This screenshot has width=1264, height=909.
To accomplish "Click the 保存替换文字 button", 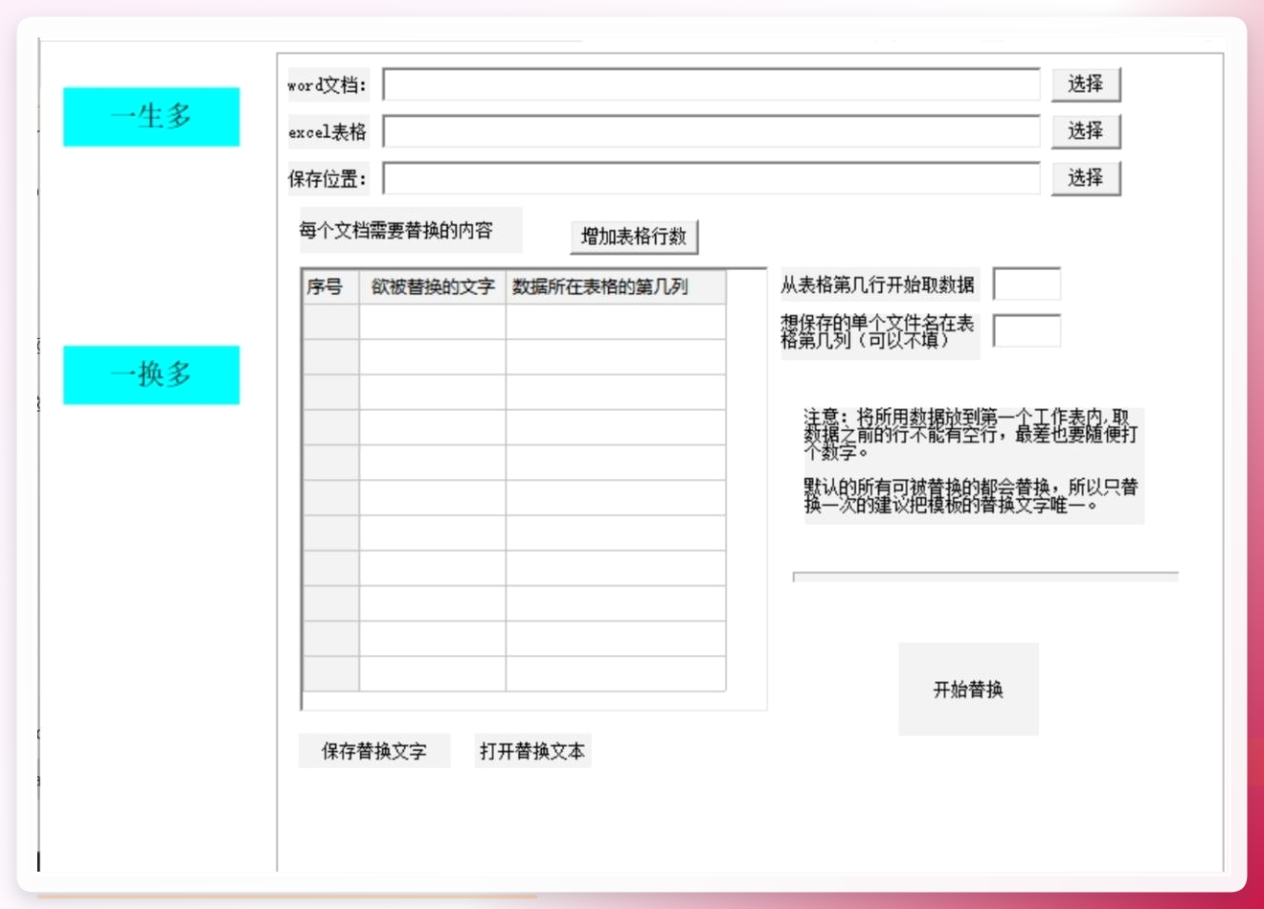I will click(374, 752).
